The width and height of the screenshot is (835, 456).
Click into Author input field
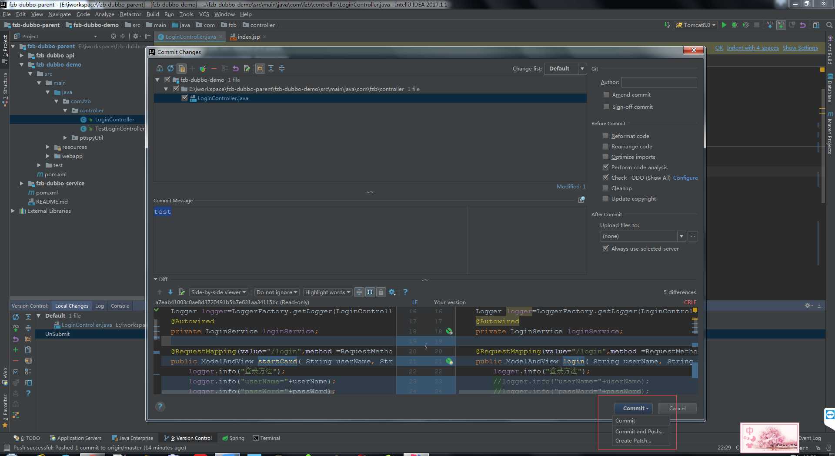[x=659, y=82]
